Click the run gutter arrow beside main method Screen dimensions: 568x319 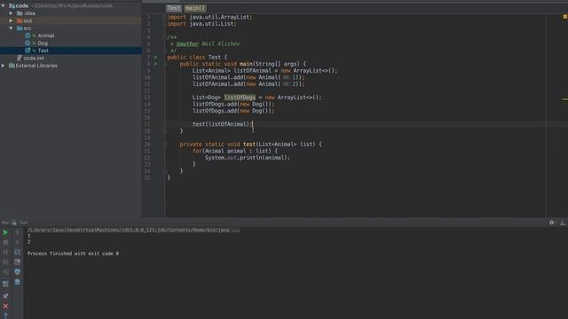156,64
